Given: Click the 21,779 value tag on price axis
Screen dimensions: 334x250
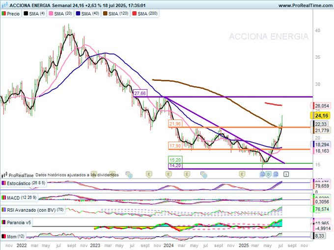Looking at the screenshot, I should (x=322, y=130).
